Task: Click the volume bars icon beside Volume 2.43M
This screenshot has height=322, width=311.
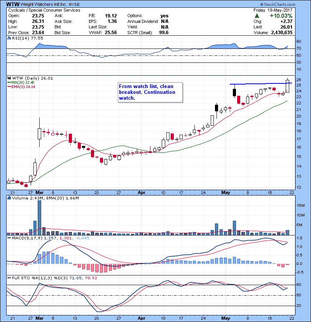Action: pos(9,198)
